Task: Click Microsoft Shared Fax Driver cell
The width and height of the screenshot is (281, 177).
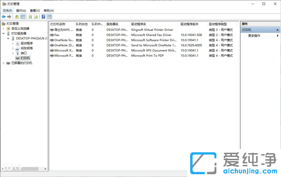Action: (151, 35)
